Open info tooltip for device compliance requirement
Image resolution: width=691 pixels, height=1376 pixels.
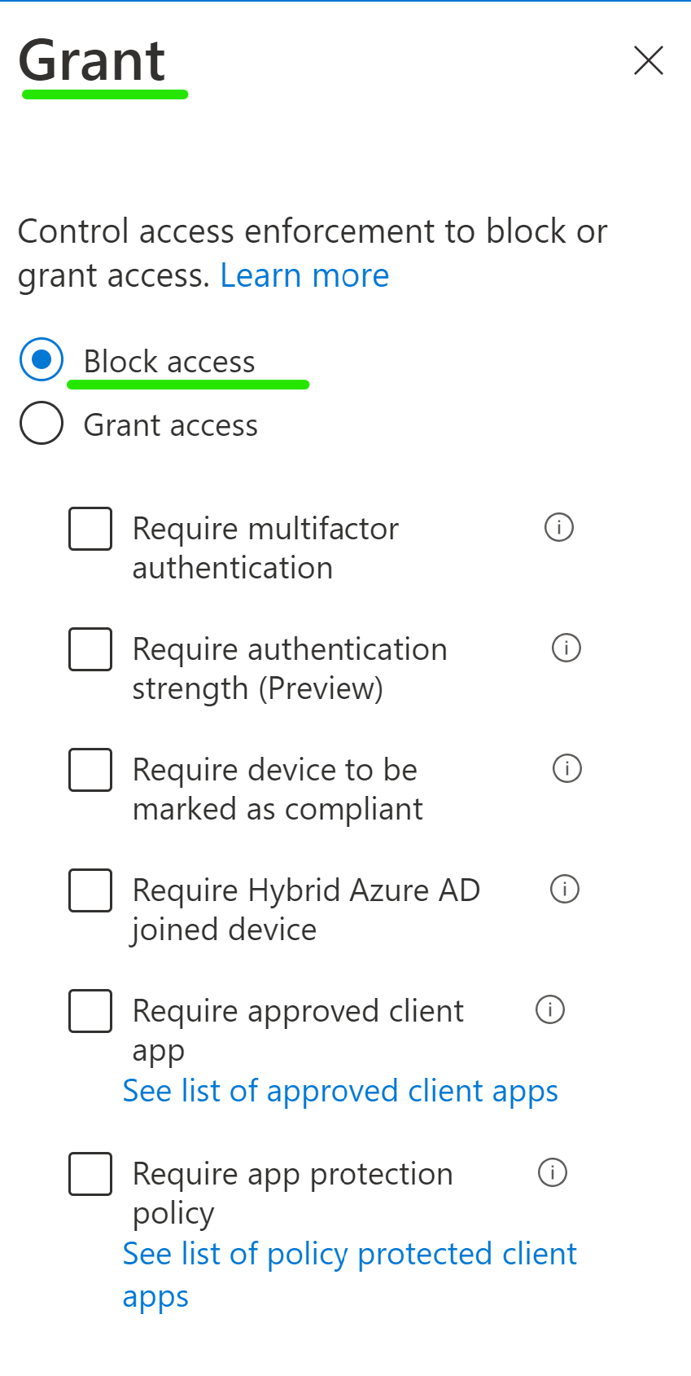567,768
